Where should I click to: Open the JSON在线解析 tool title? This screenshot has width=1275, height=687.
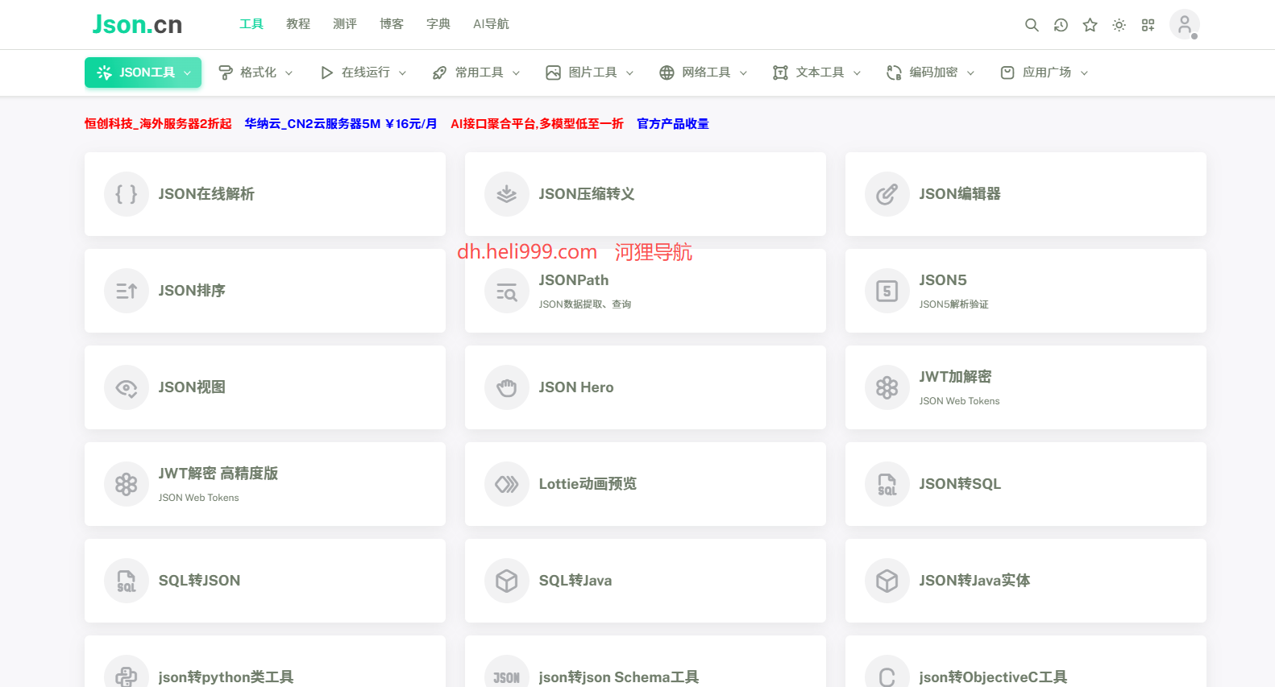click(206, 194)
